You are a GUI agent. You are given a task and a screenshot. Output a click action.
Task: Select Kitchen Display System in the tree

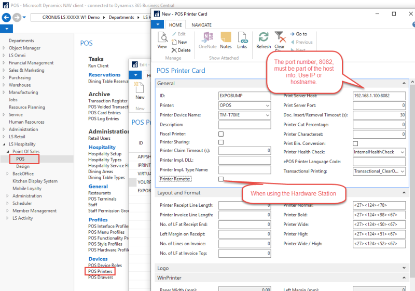(35, 181)
